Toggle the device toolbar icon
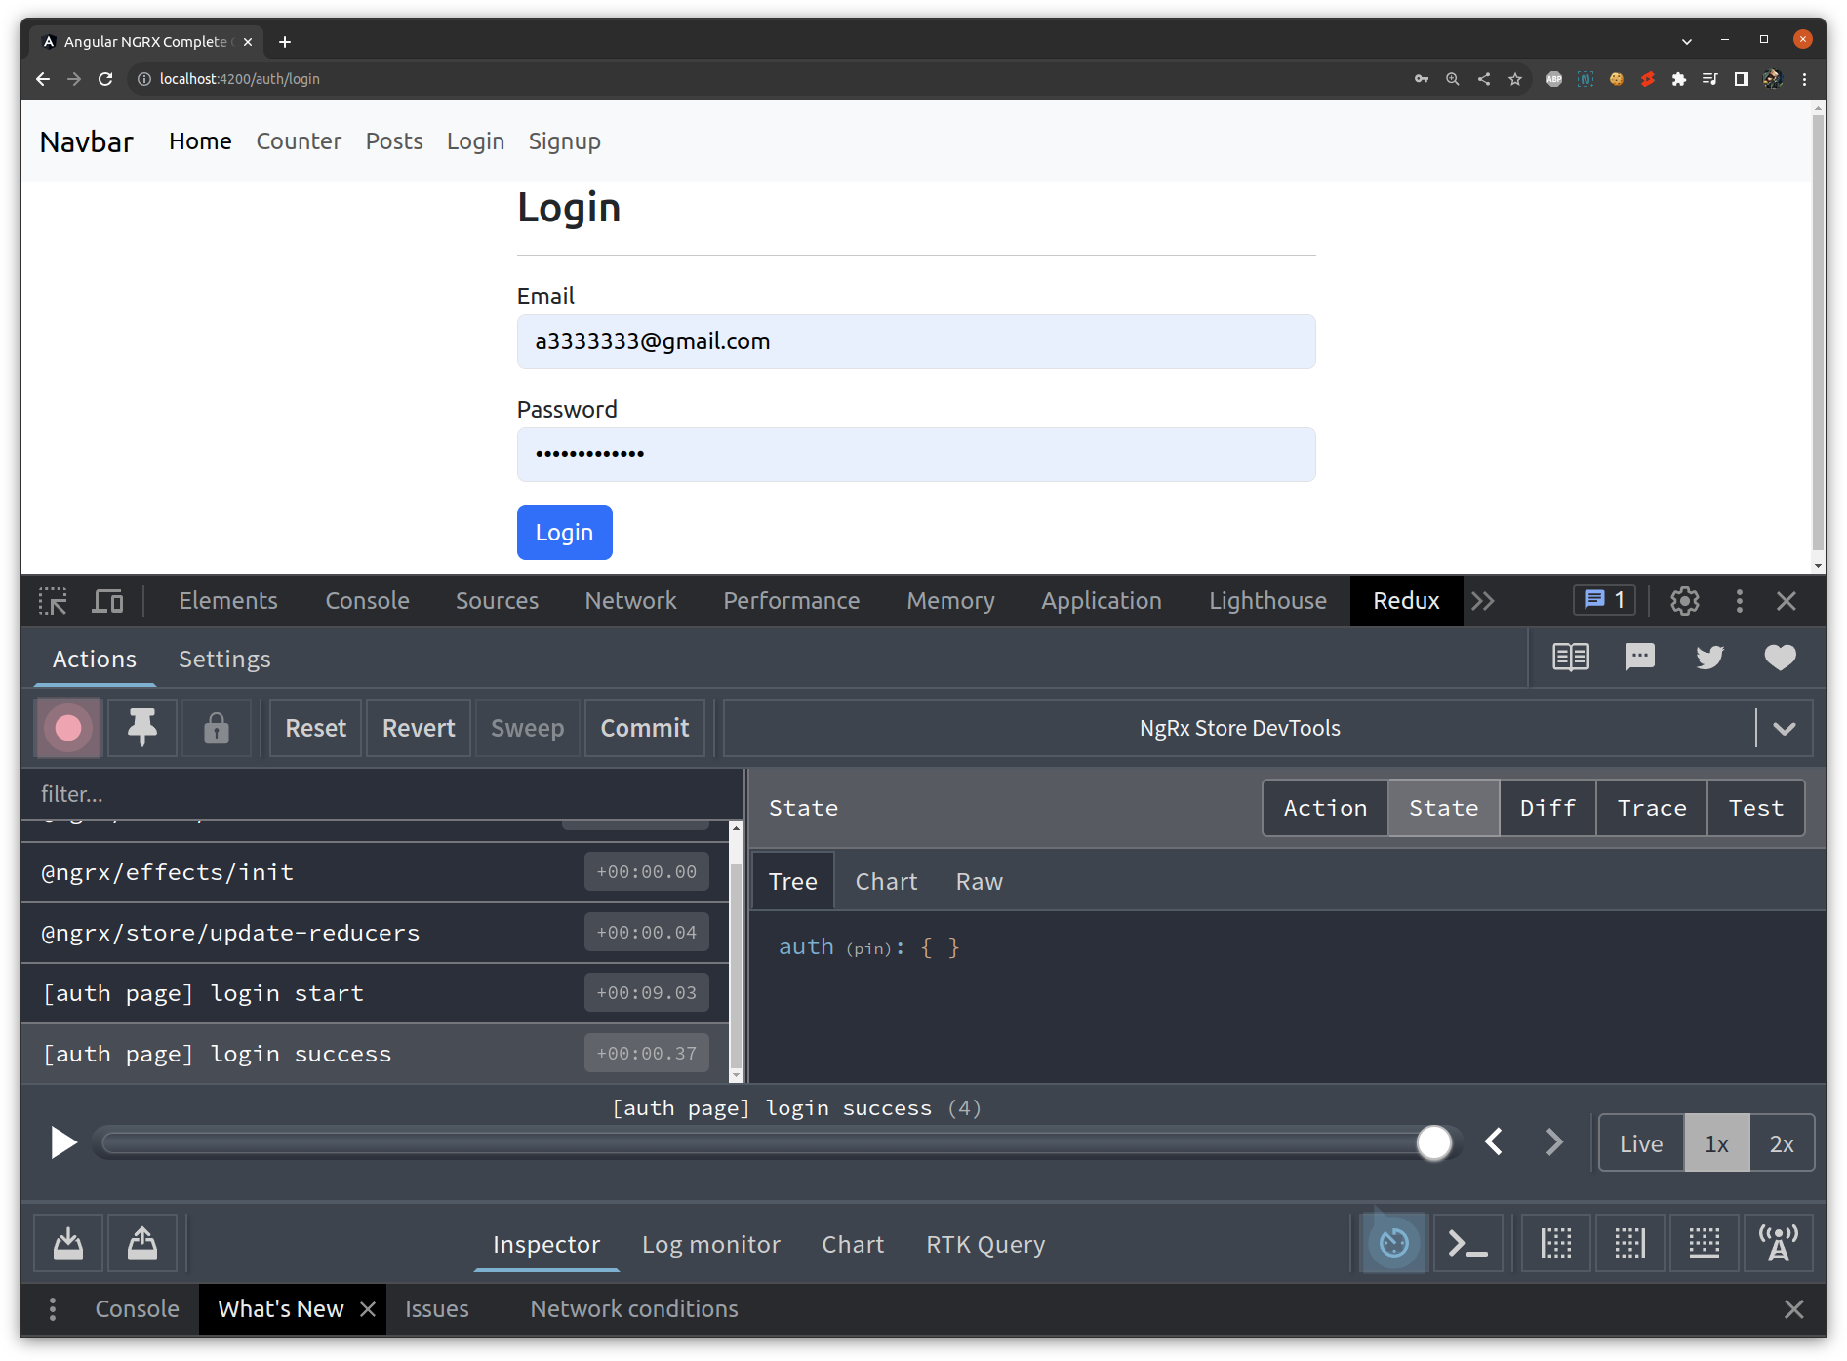 [107, 601]
